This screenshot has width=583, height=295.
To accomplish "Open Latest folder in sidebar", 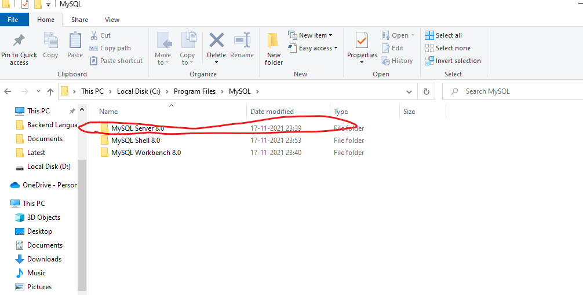I will 31,153.
